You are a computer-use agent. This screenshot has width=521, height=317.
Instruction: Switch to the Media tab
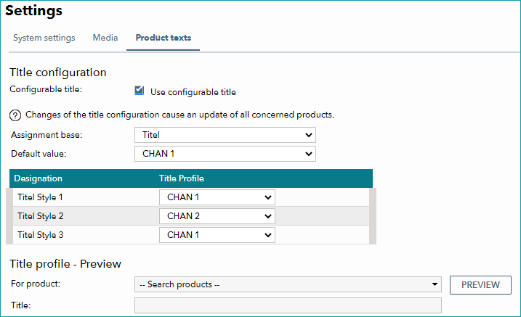click(105, 38)
